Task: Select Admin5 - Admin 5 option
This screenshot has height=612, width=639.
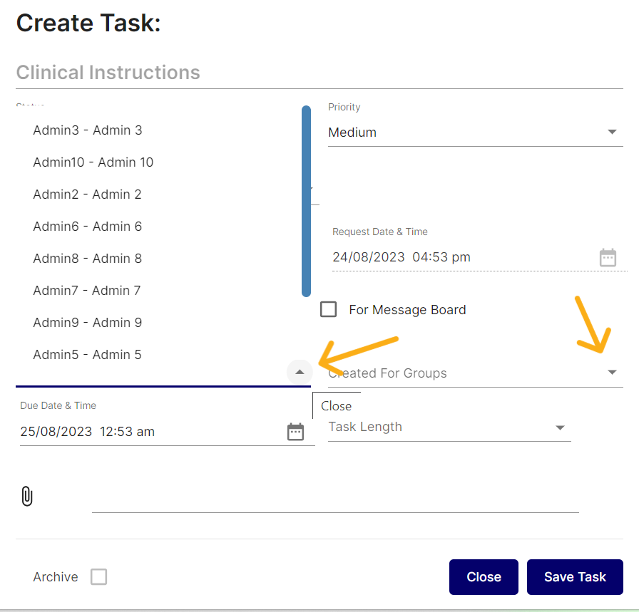Action: (x=88, y=355)
